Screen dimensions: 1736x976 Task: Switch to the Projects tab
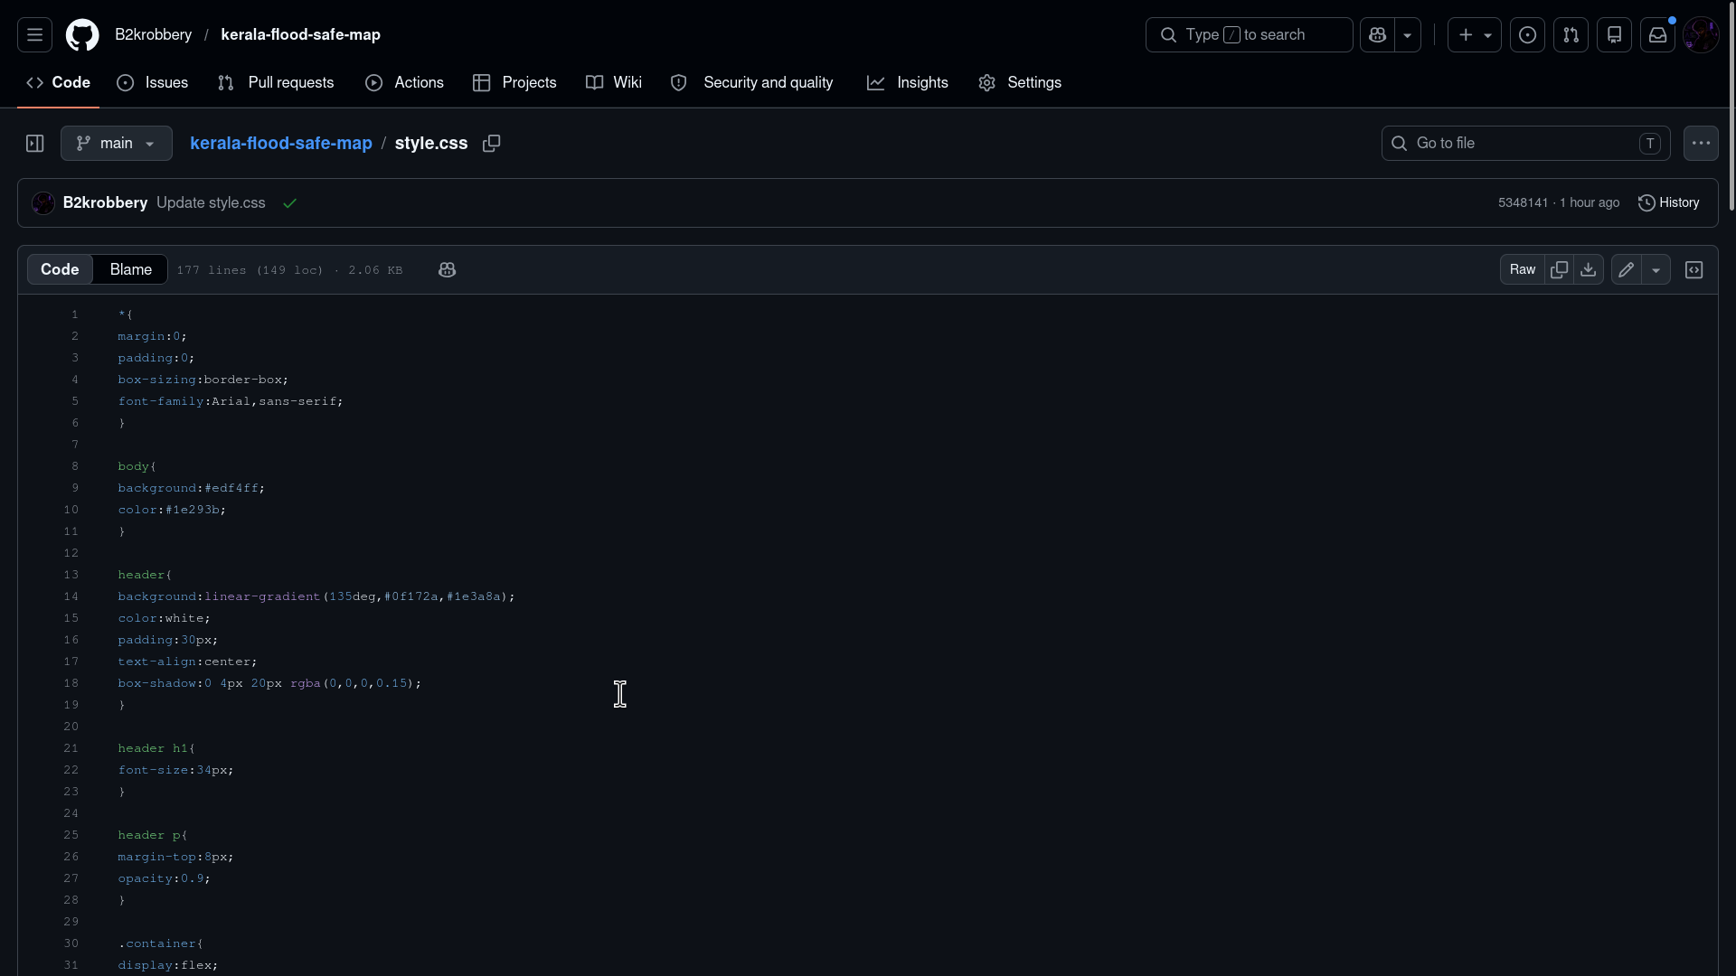pos(514,82)
